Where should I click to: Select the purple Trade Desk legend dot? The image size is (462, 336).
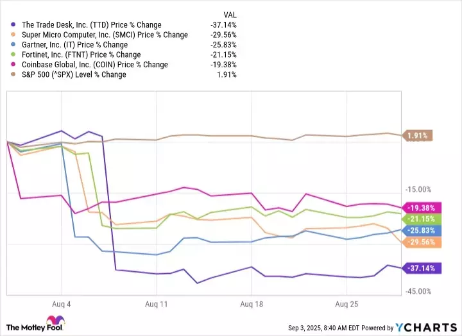14,24
